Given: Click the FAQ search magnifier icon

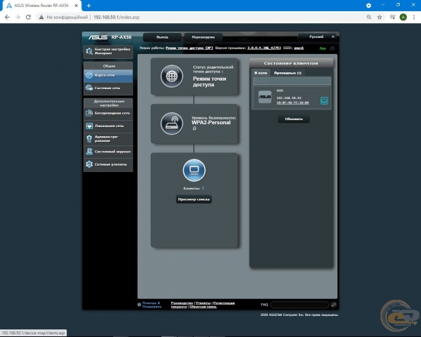Looking at the screenshot, I should tap(334, 305).
